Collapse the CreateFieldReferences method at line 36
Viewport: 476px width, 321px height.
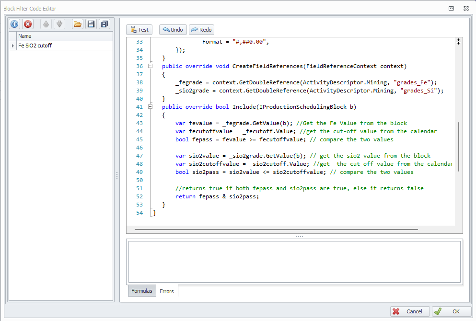tap(150, 66)
